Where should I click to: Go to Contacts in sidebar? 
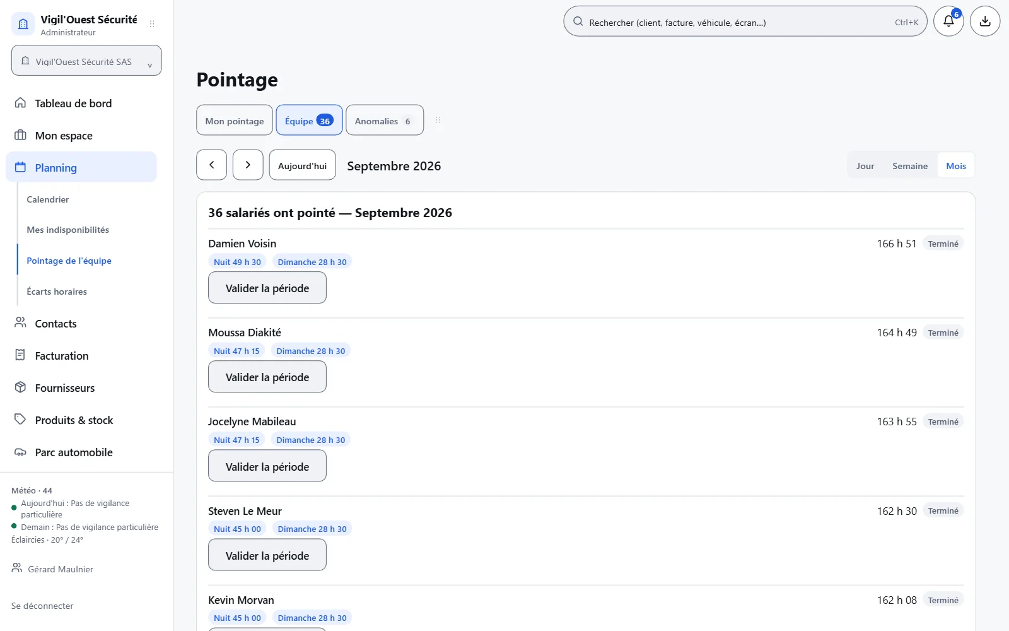(81, 324)
